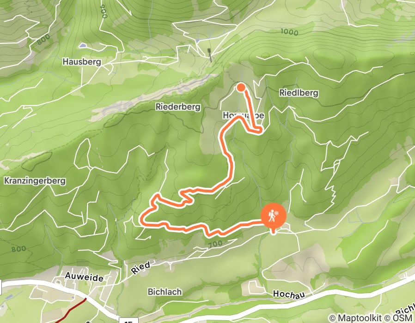
Task: Select the Kranzingerberg label
Action: (35, 180)
